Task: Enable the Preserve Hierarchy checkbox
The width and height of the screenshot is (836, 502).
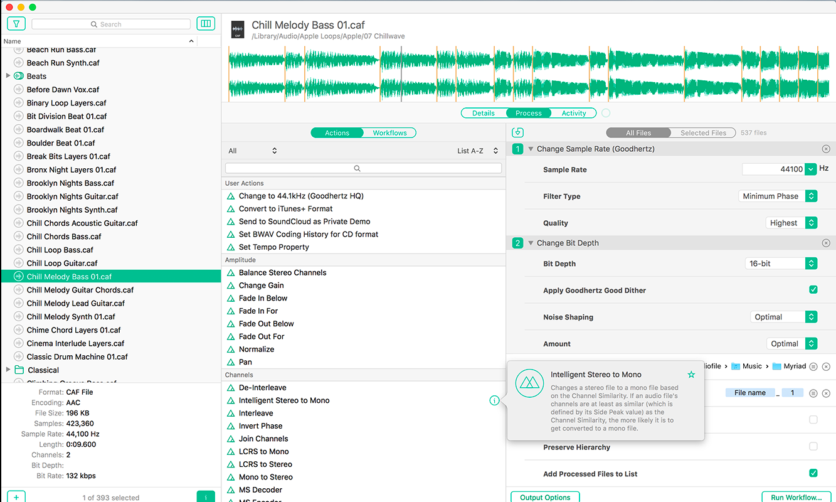Action: pos(813,447)
